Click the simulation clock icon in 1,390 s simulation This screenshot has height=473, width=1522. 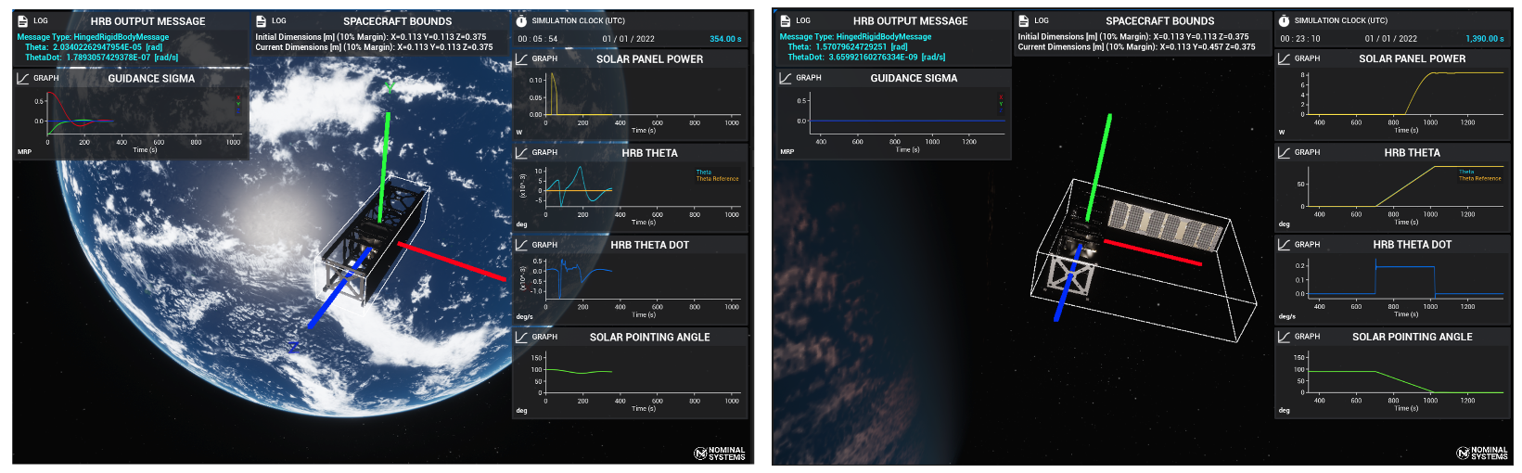1284,20
